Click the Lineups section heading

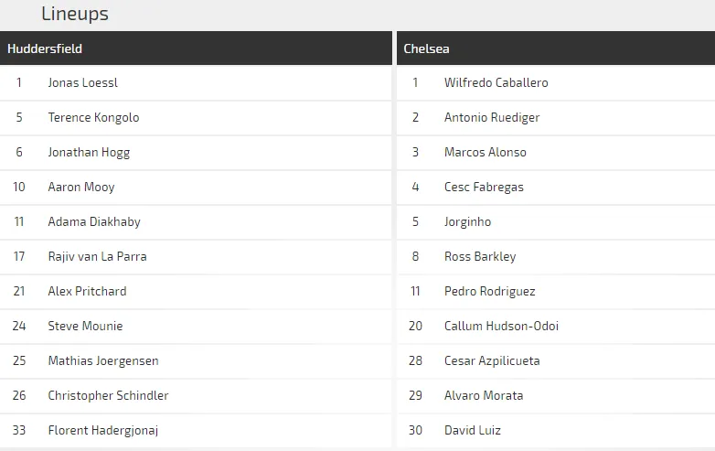coord(75,14)
